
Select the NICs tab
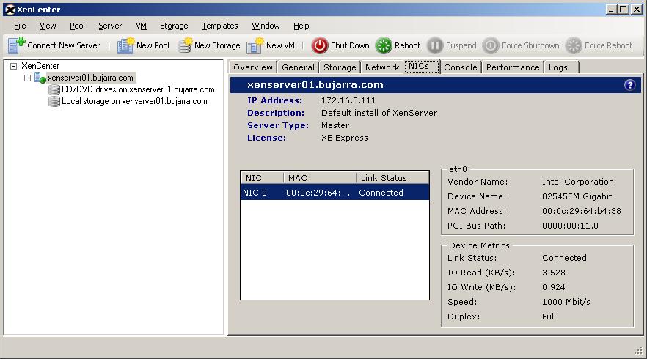[x=422, y=67]
